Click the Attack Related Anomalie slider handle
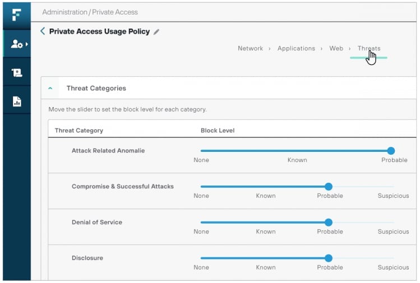The height and width of the screenshot is (283, 420). [x=391, y=151]
